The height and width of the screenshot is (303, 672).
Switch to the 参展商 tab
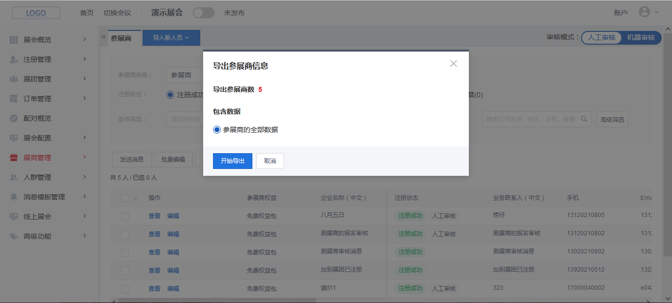tap(121, 38)
